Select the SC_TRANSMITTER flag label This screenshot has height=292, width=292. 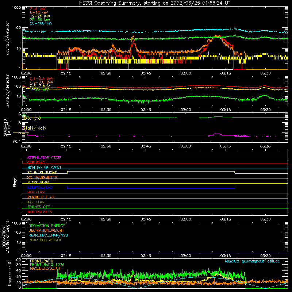click(x=42, y=177)
